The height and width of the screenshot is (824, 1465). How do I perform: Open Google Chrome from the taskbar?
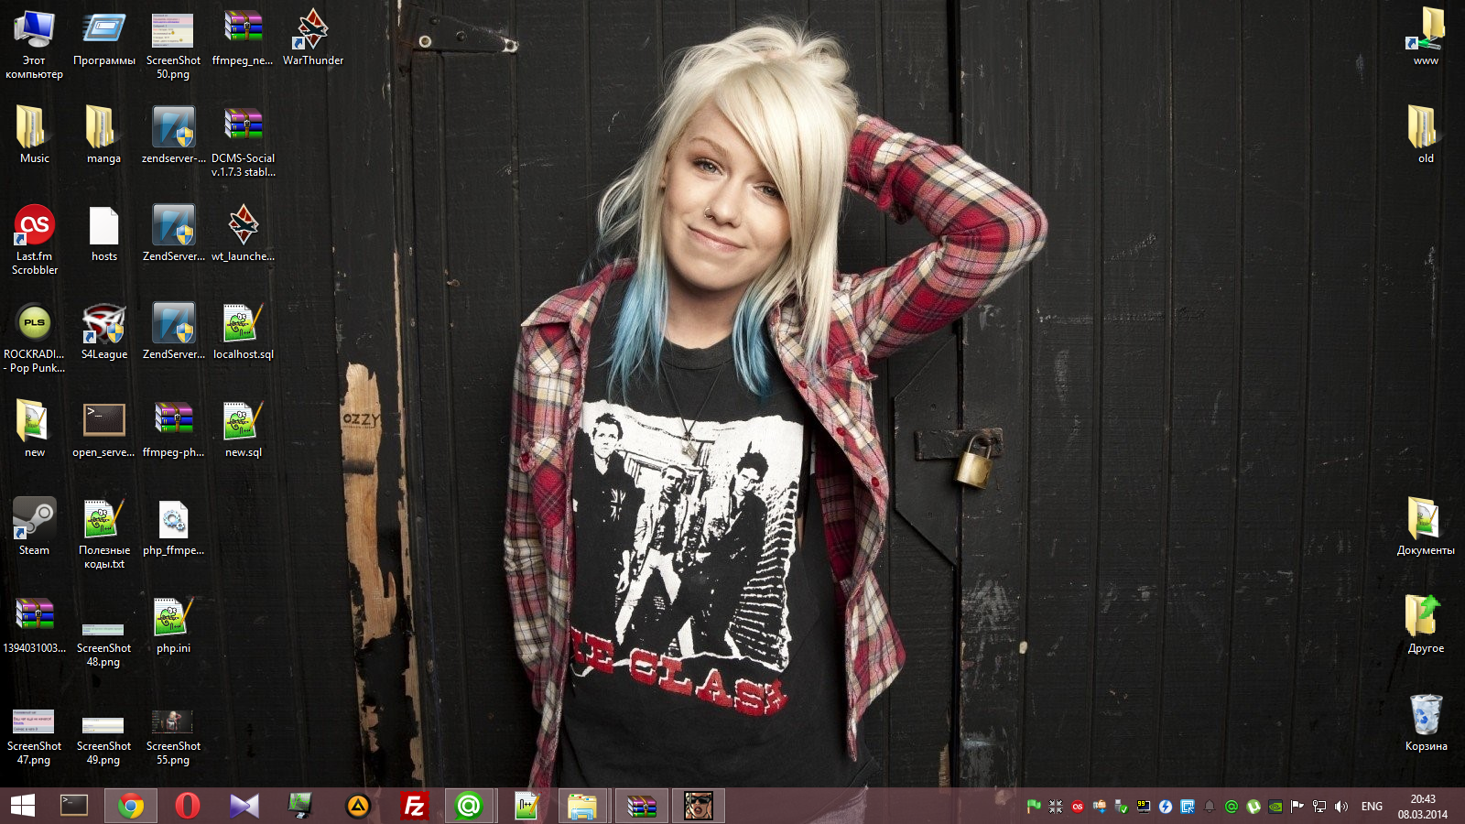pyautogui.click(x=131, y=806)
